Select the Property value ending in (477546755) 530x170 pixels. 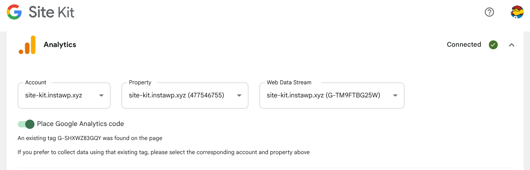tap(176, 96)
